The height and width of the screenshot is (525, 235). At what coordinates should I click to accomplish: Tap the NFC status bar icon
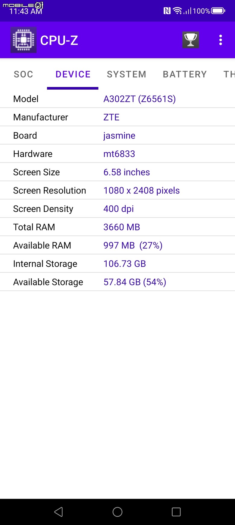pos(167,11)
